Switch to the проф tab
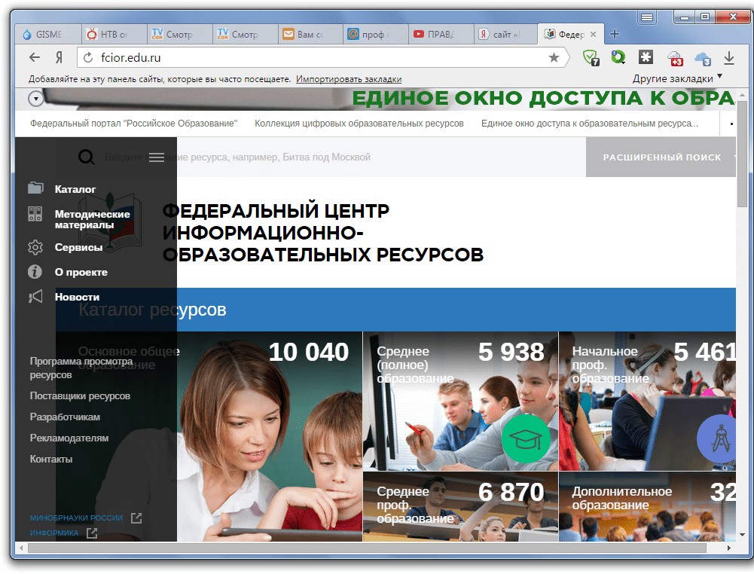This screenshot has height=574, width=754. point(375,35)
